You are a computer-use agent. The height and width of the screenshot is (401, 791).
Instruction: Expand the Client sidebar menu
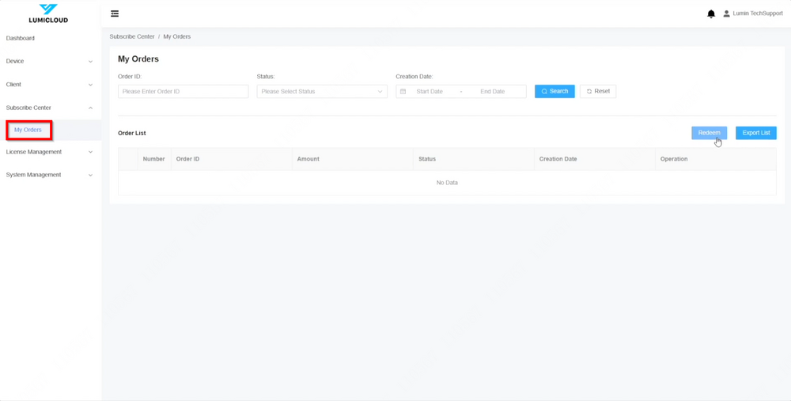(x=49, y=85)
